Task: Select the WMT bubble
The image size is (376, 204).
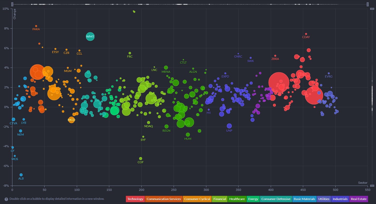Action: point(90,36)
